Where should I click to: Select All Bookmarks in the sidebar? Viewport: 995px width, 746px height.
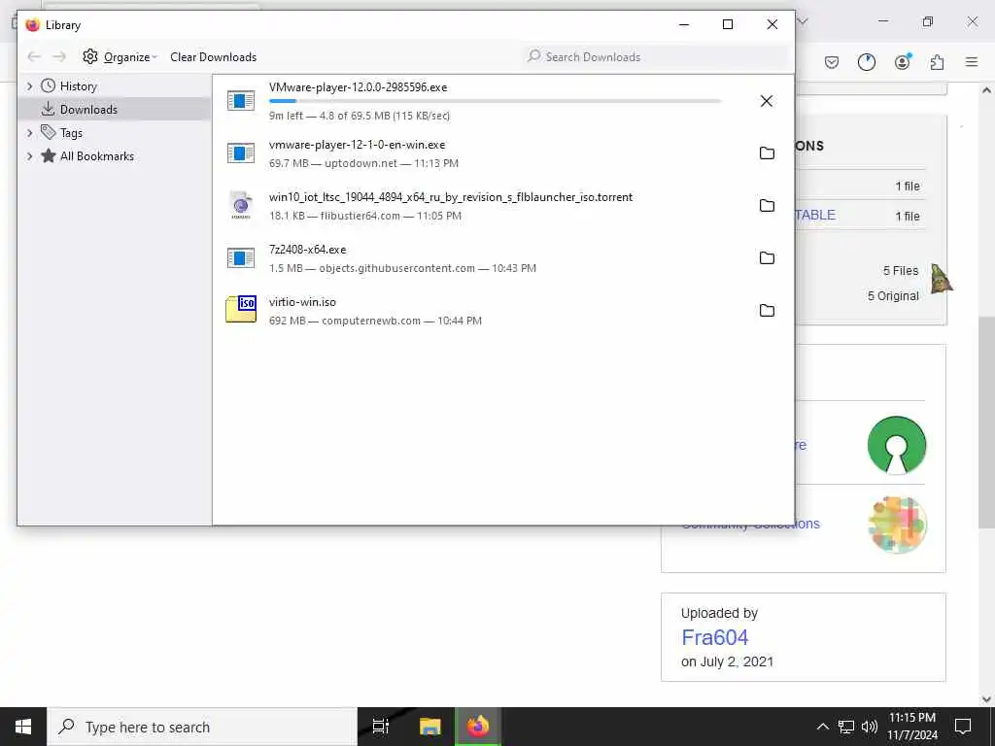97,156
